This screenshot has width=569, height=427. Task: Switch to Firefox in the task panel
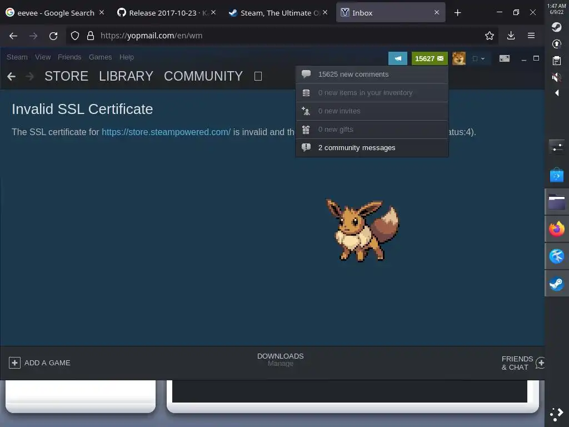[557, 229]
